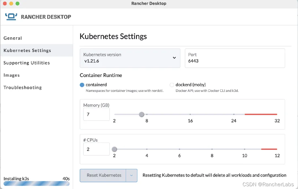Click the 16 mark on Memory slider
This screenshot has width=298, height=189.
190,121
